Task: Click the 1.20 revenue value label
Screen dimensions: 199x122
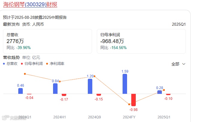Action: (x=90, y=76)
